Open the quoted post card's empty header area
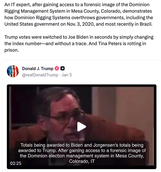The width and height of the screenshot is (161, 172). point(114,71)
